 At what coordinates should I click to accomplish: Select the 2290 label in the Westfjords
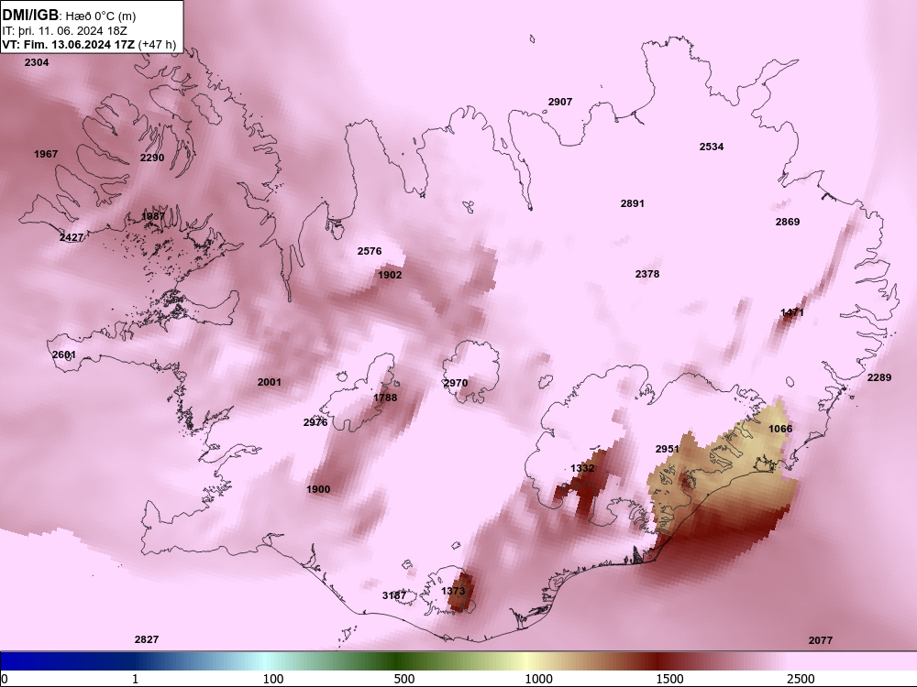[x=152, y=158]
